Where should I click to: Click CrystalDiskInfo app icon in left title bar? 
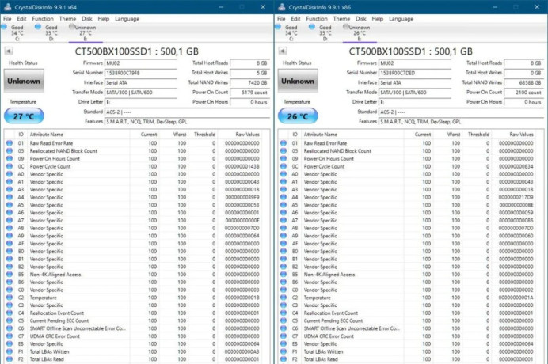click(x=7, y=7)
